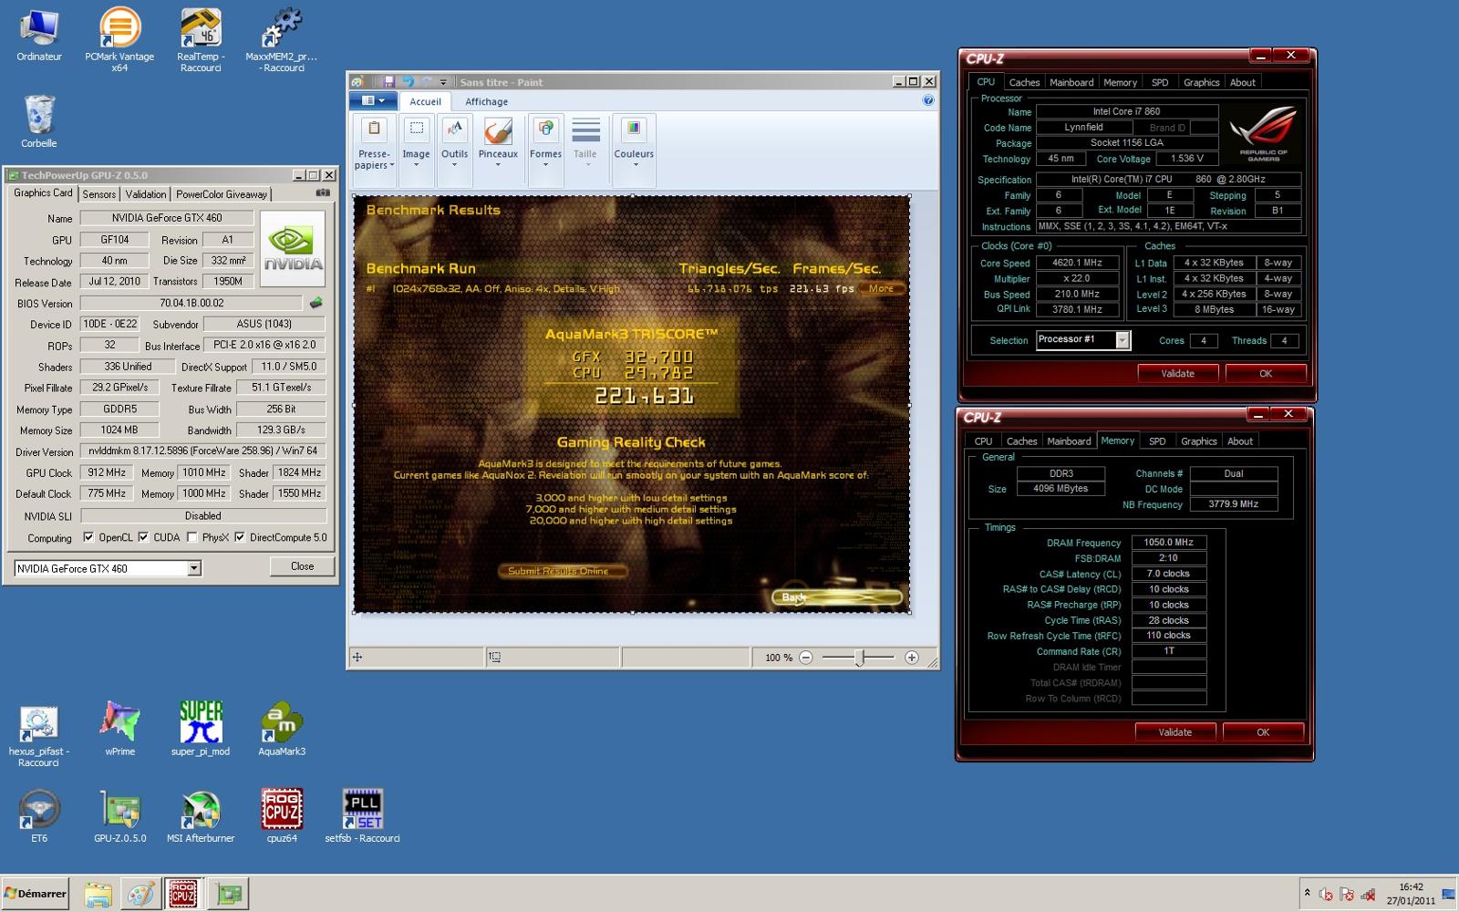The height and width of the screenshot is (912, 1459).
Task: Click the Paint icon on the taskbar
Action: click(x=140, y=894)
